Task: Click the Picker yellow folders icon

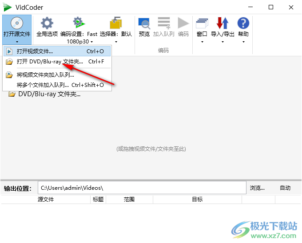Action: coord(116,23)
